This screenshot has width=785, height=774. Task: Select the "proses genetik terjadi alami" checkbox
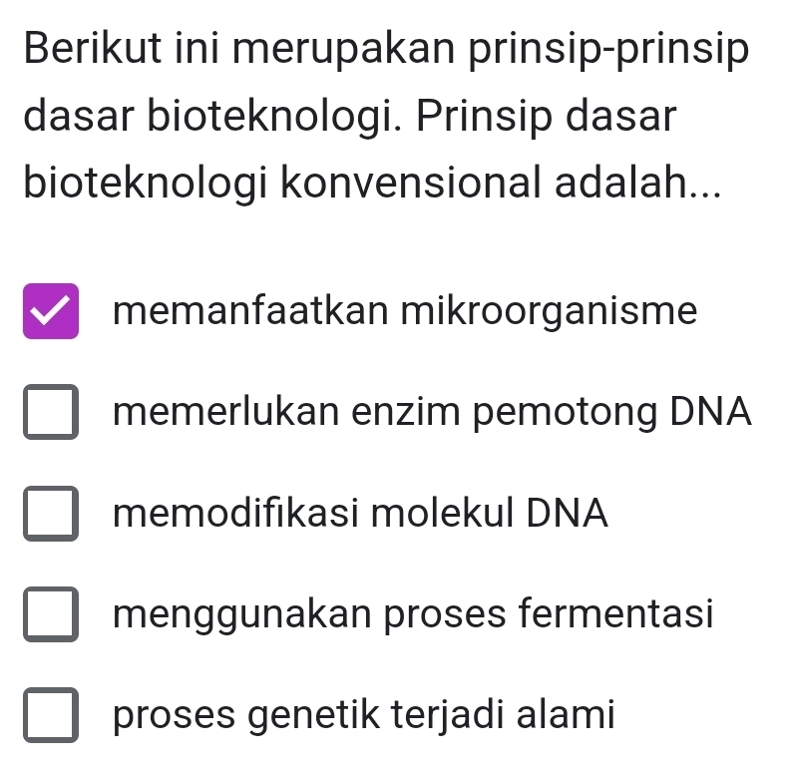click(51, 715)
